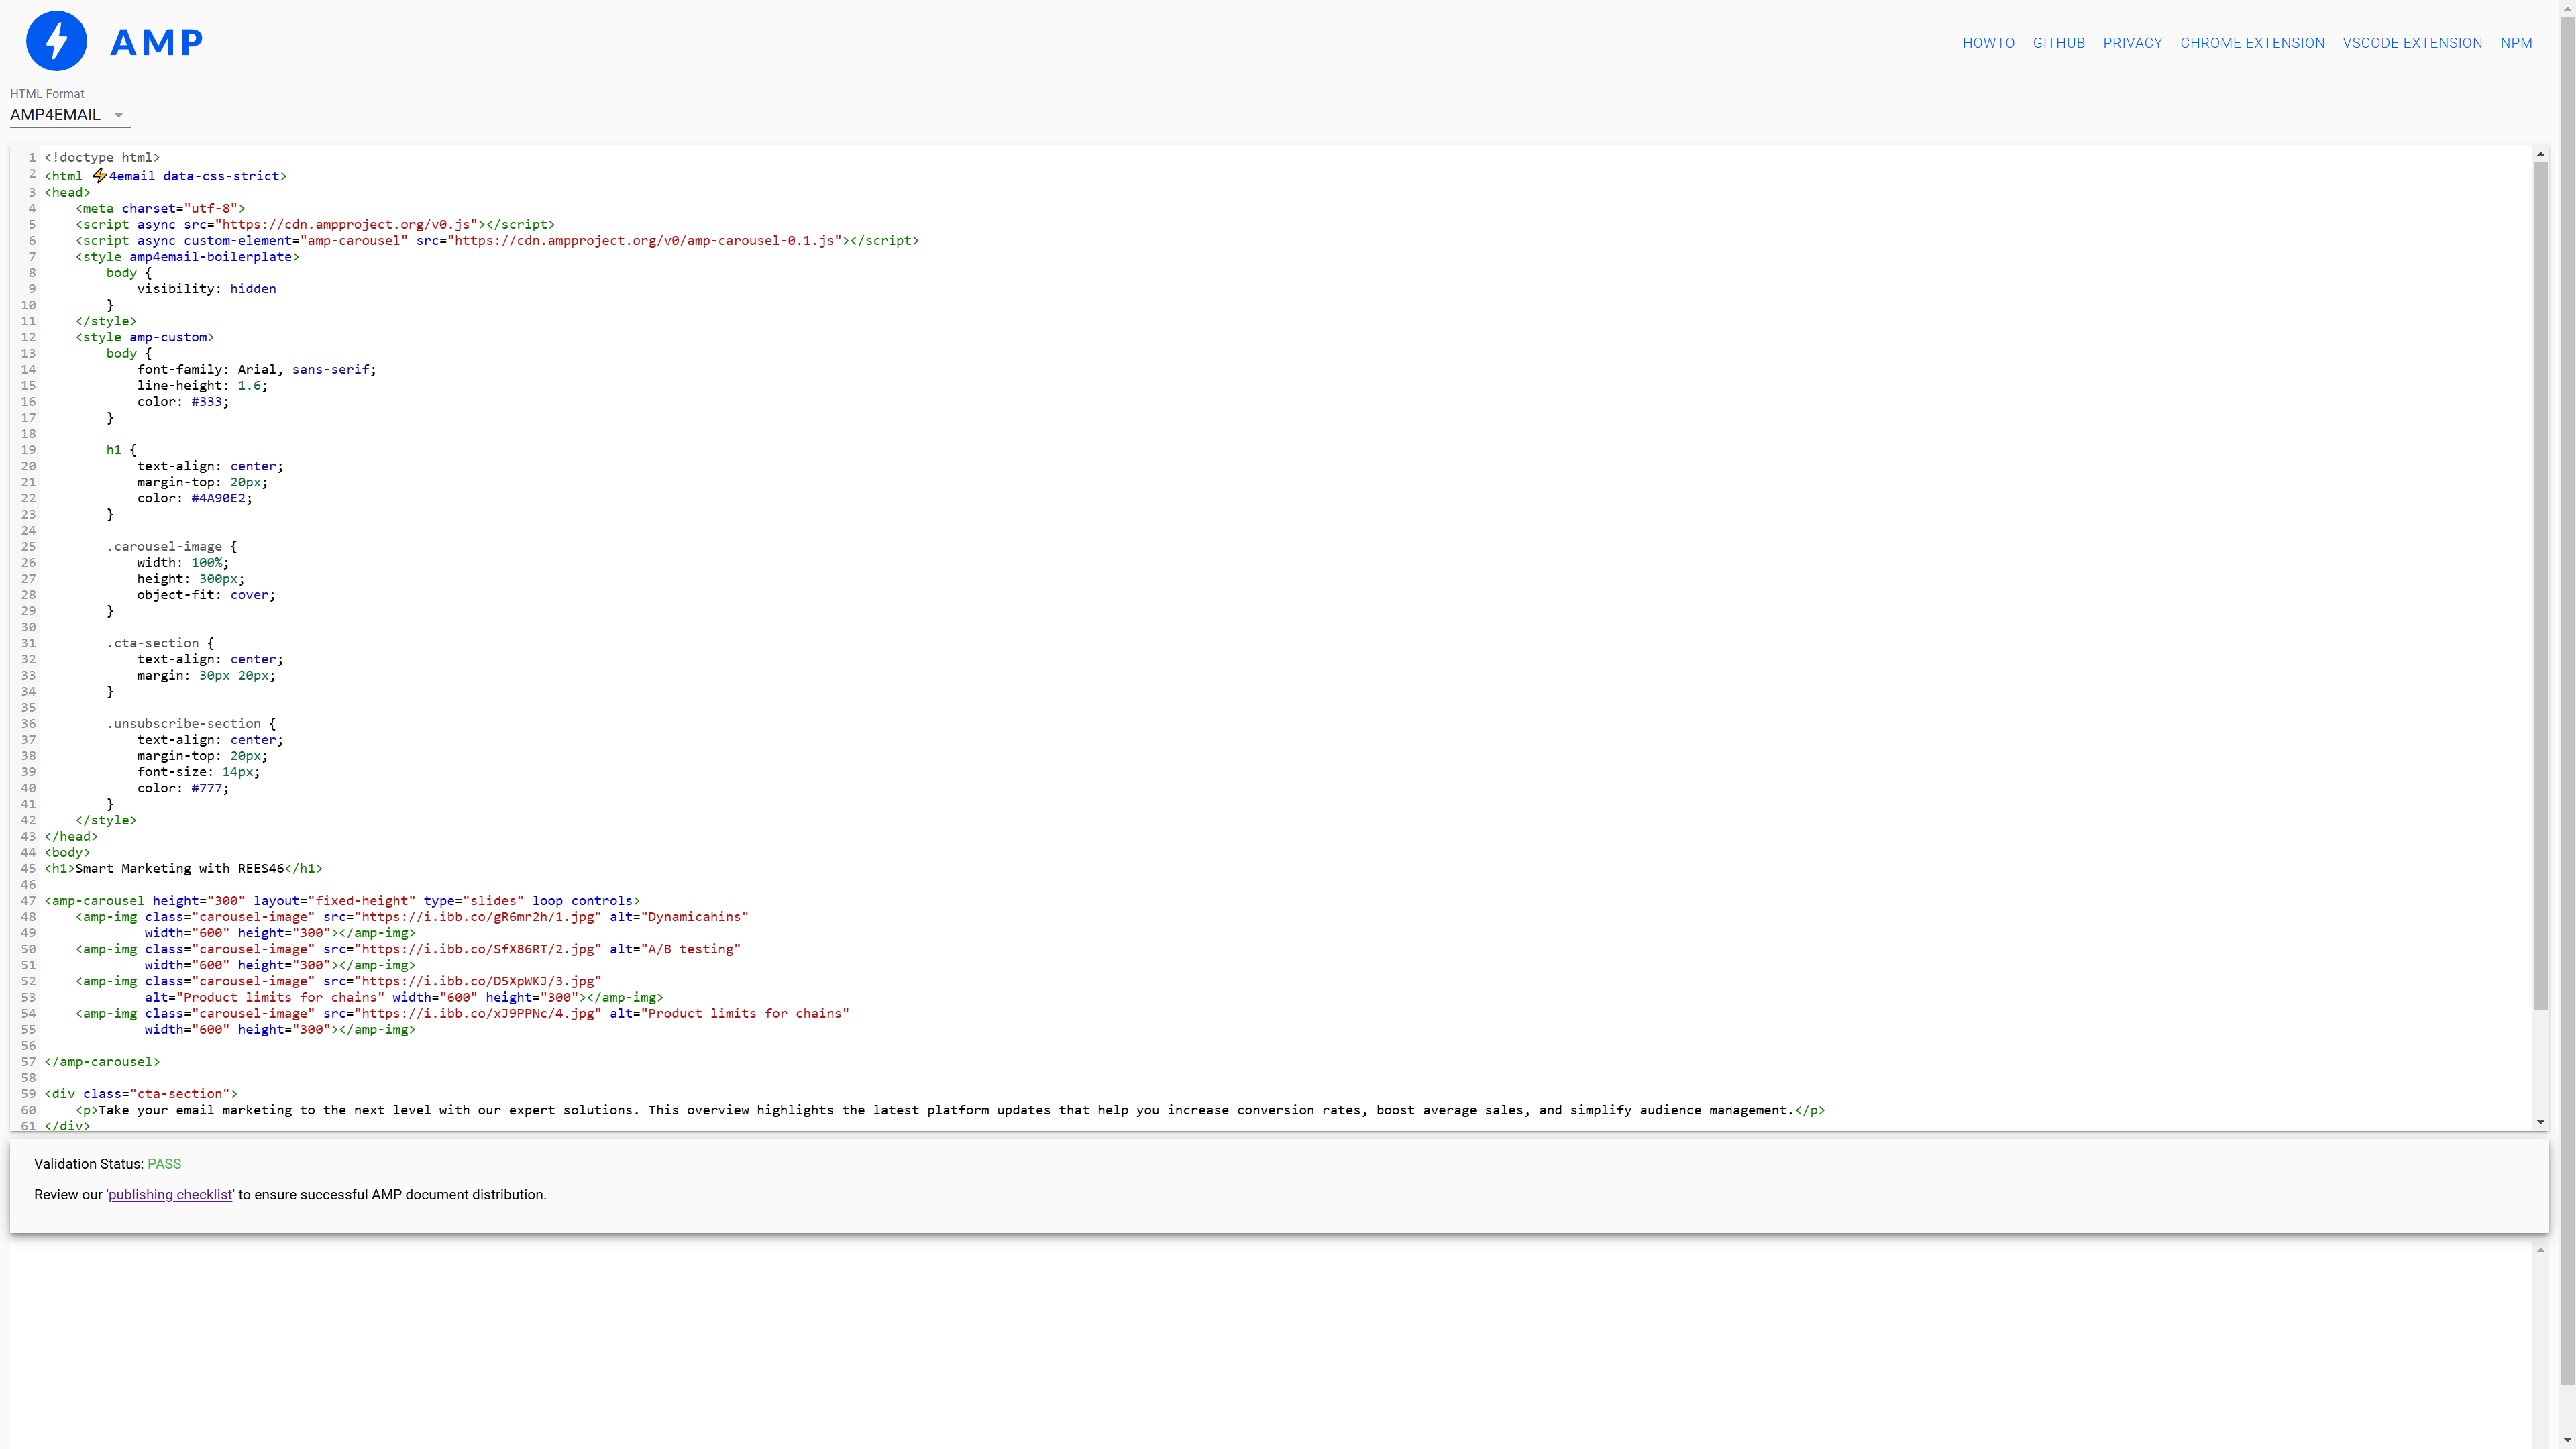This screenshot has height=1449, width=2576.
Task: Open the NPM link
Action: click(2516, 43)
